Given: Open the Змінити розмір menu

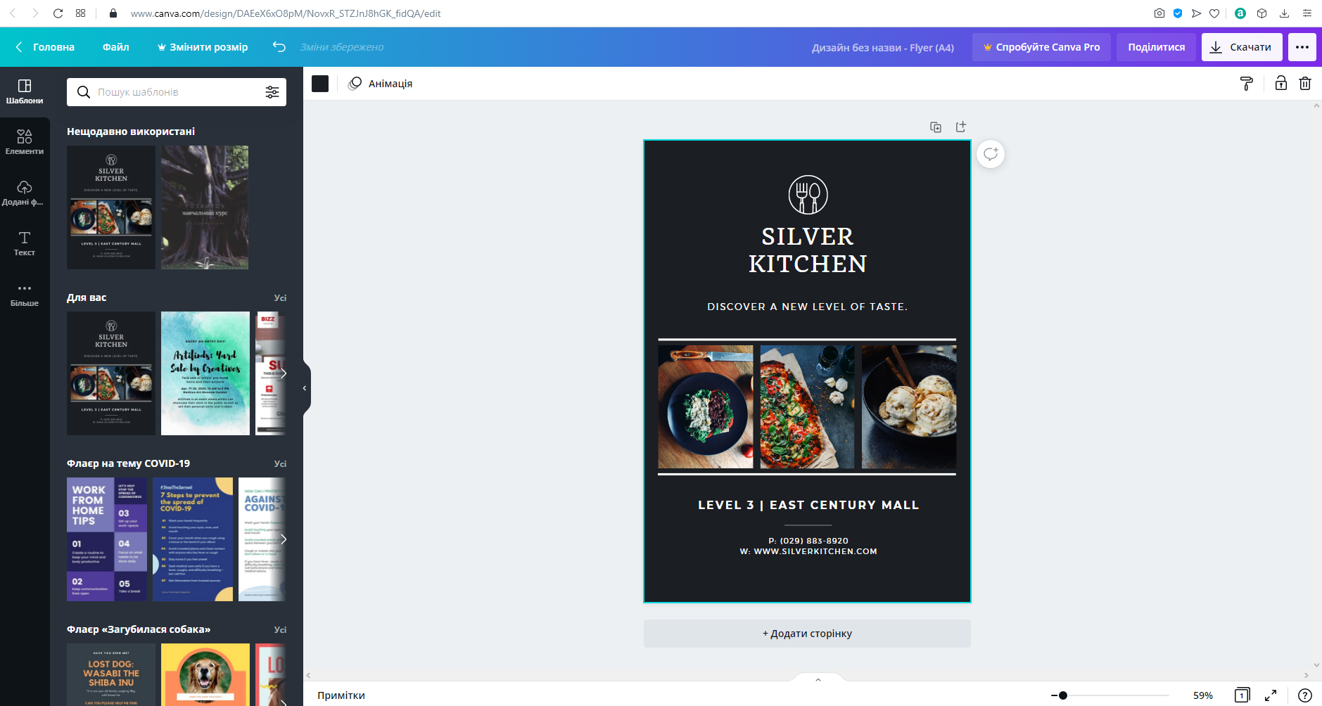Looking at the screenshot, I should tap(203, 47).
